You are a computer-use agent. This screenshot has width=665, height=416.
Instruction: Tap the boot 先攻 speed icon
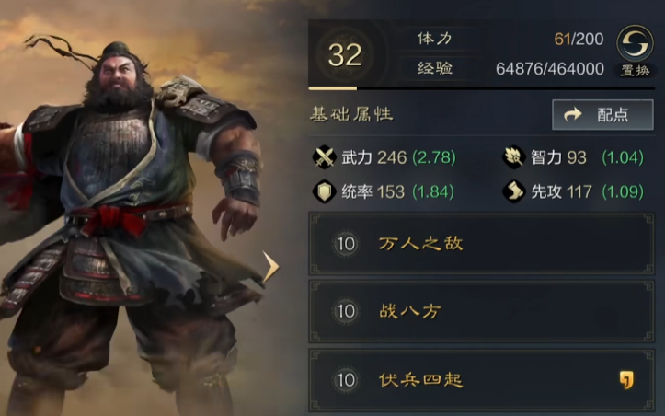[514, 191]
